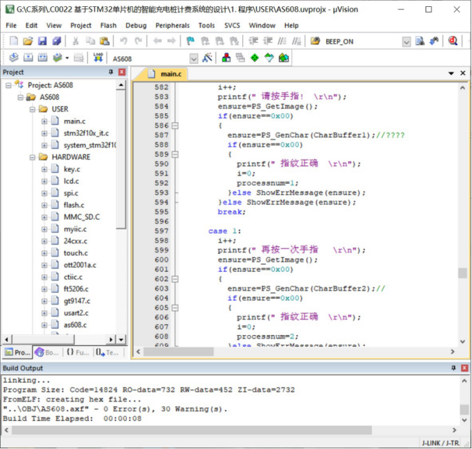Click the editor vertical scrollbar thumb
The width and height of the screenshot is (472, 449).
click(462, 274)
